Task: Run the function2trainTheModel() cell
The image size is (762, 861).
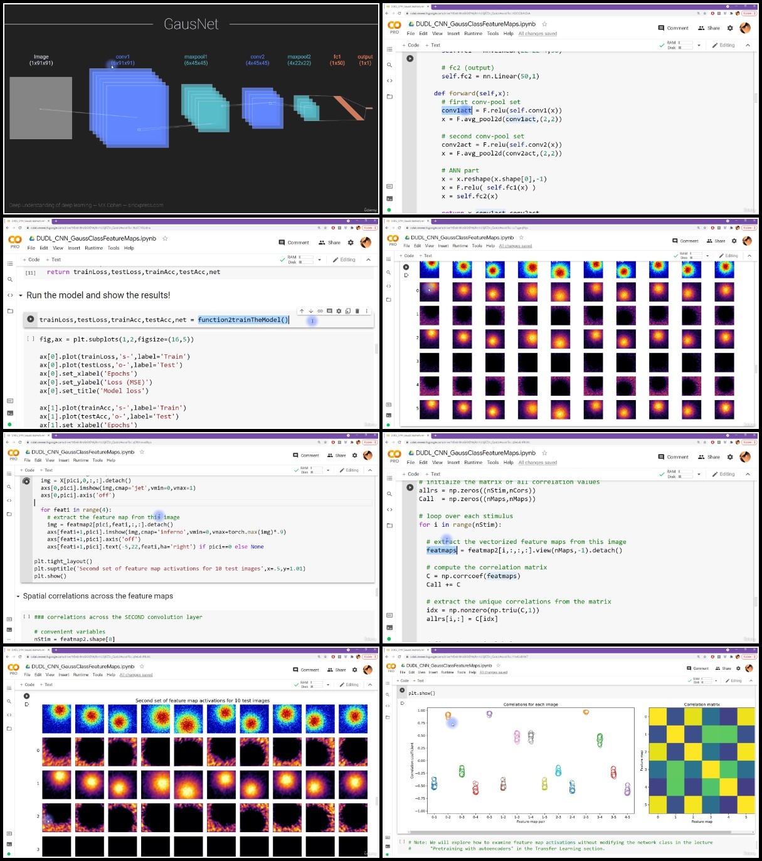Action: (30, 319)
